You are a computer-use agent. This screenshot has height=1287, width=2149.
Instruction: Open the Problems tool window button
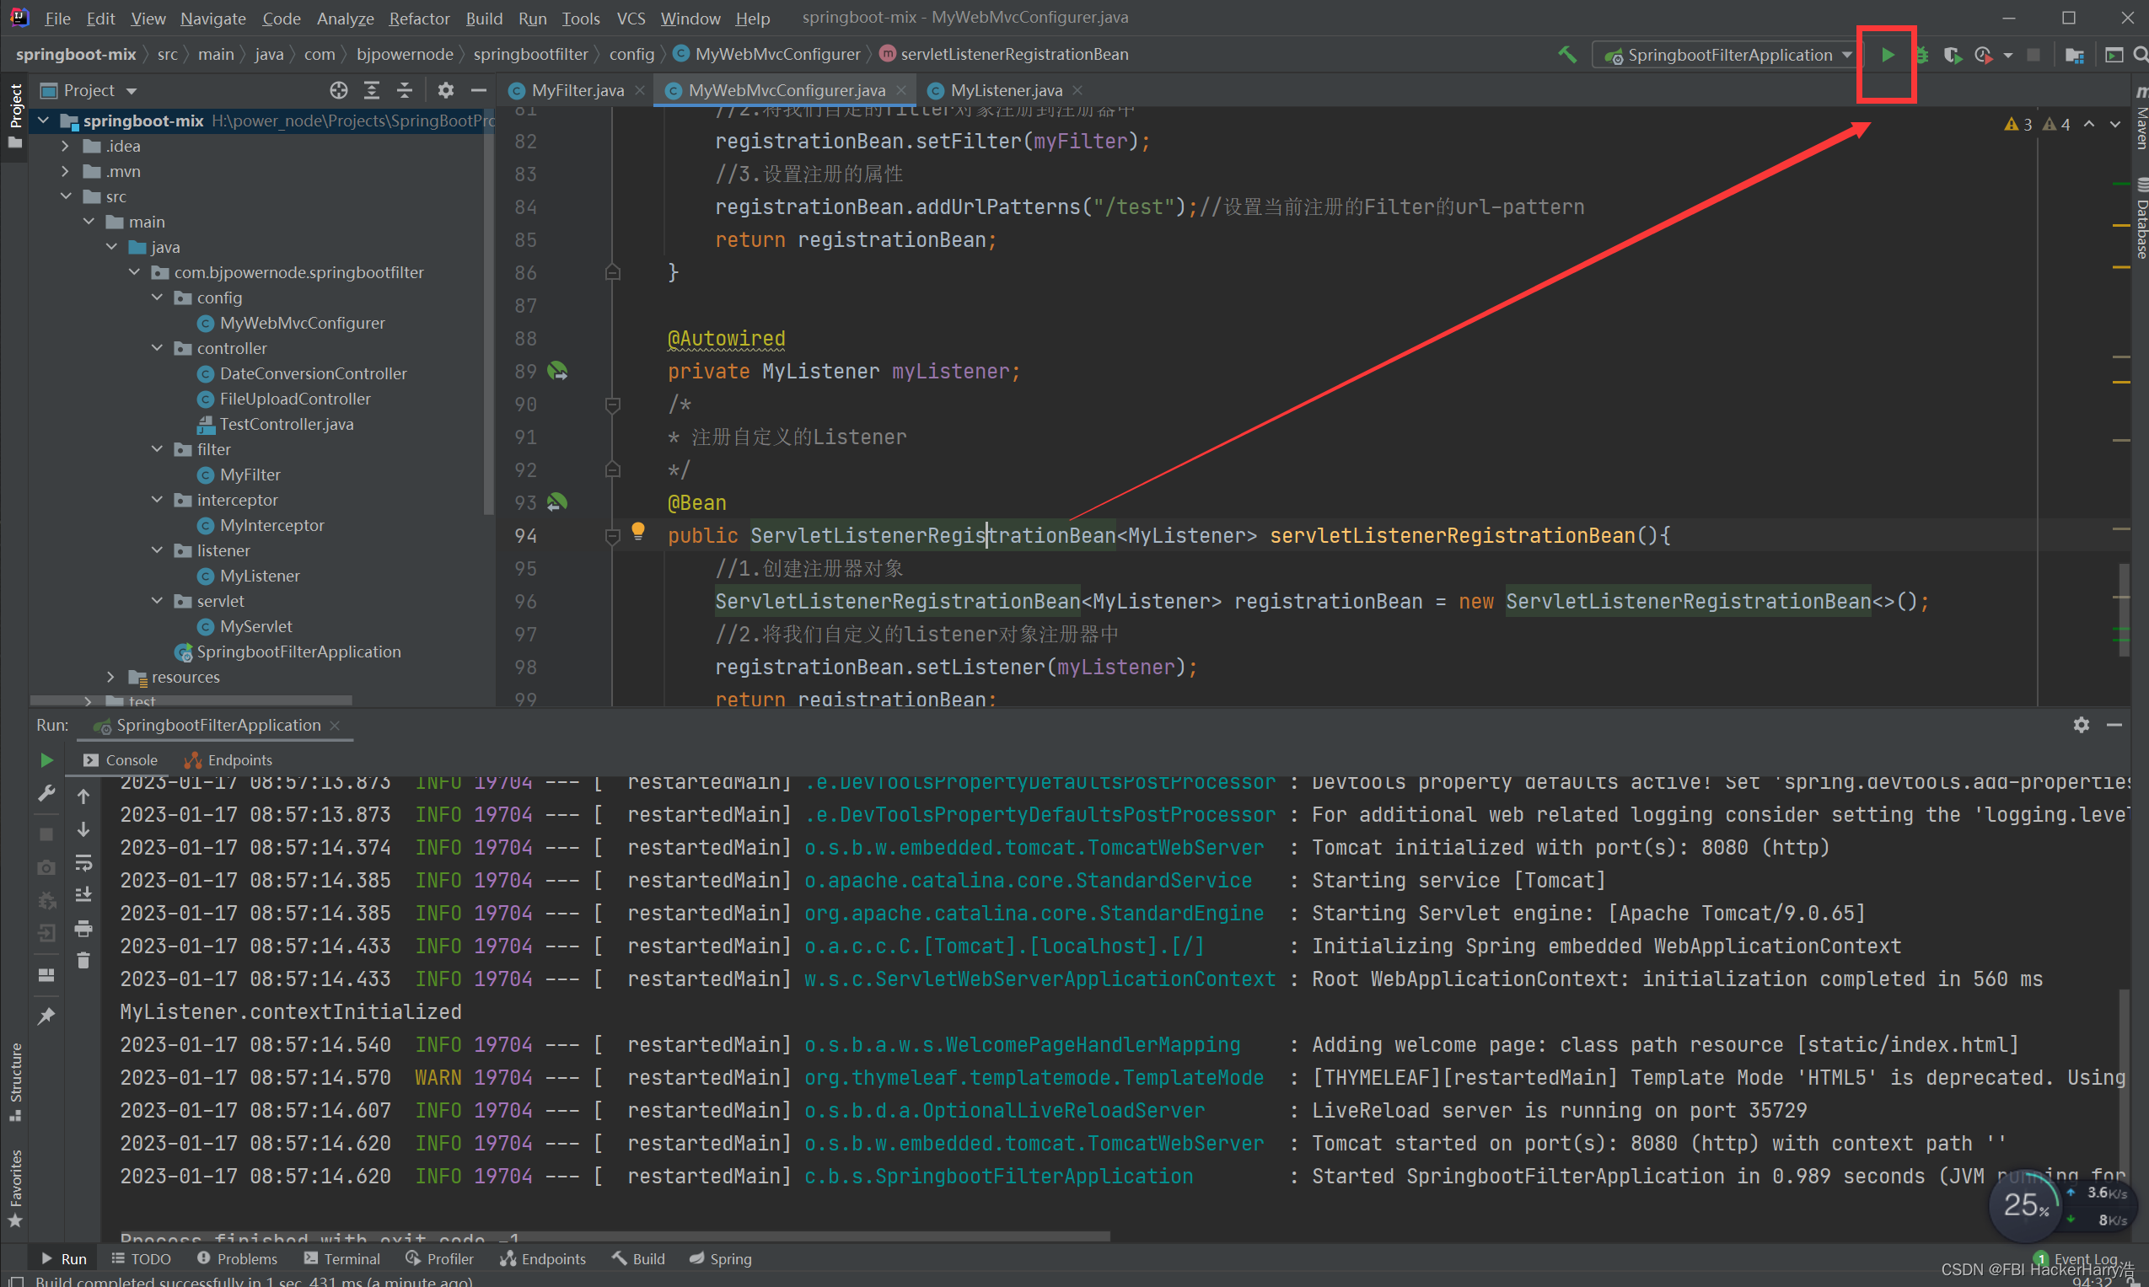(238, 1258)
